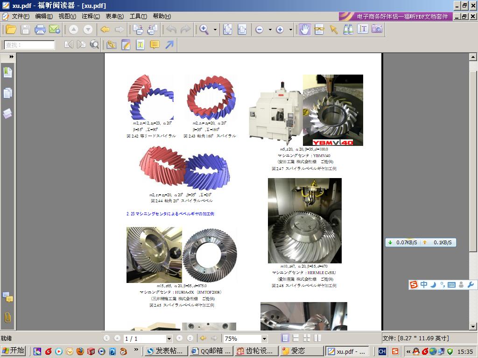Open the Bookmarks side panel
Screen dimensions: 478x358
pos(7,72)
